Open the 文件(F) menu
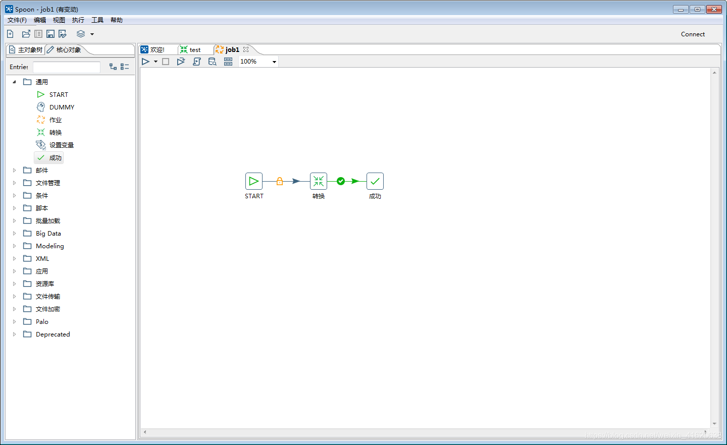Image resolution: width=727 pixels, height=445 pixels. 17,20
